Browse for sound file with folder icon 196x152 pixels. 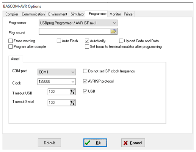(113, 31)
